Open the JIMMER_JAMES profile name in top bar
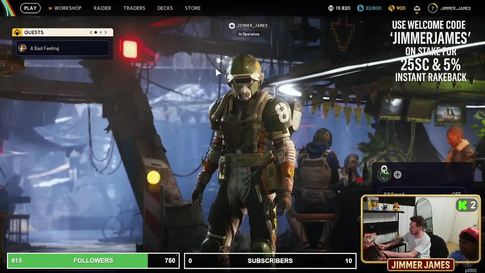This screenshot has width=485, height=273. tap(455, 8)
